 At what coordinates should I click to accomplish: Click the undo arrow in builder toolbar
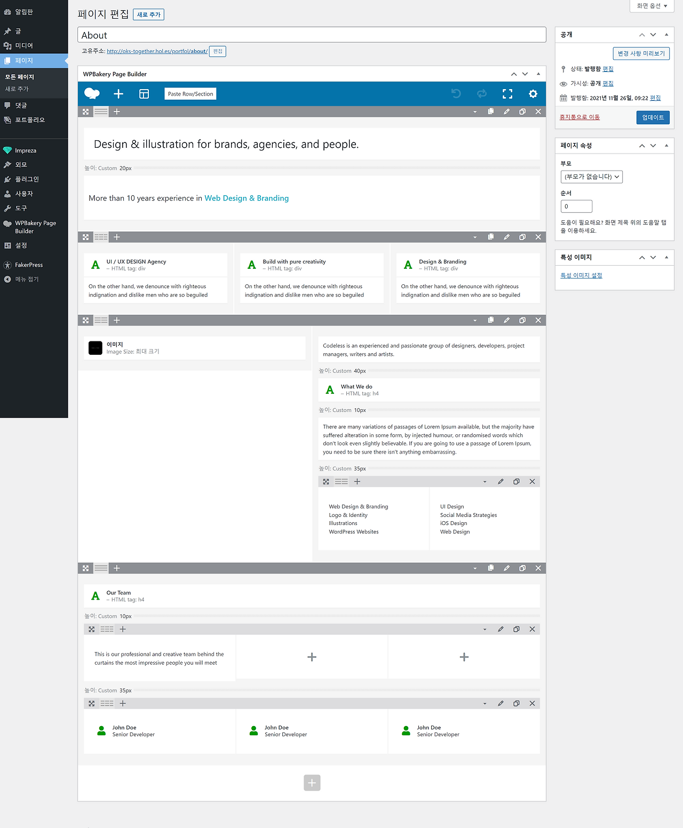(x=456, y=94)
